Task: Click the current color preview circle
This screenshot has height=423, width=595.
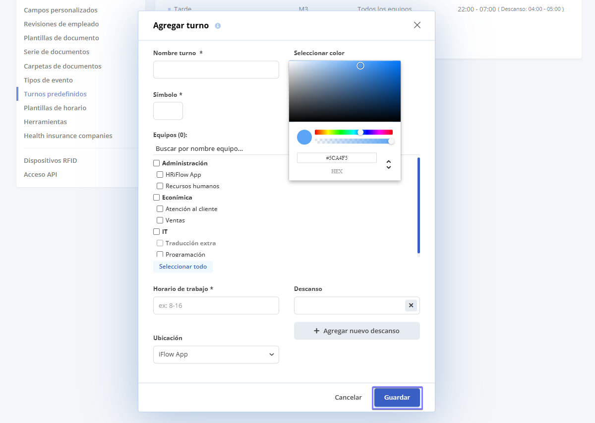Action: tap(304, 137)
